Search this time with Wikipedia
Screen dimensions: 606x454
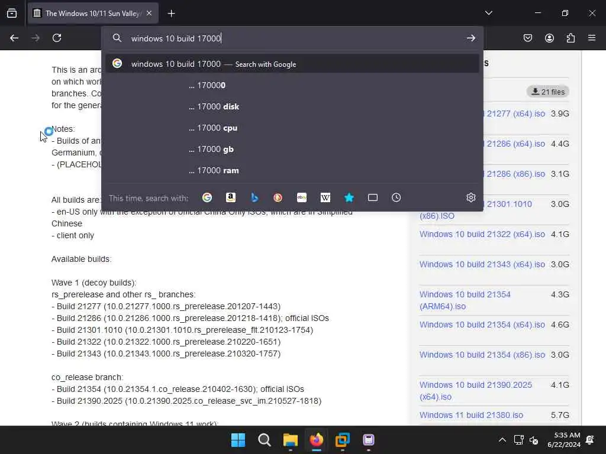tap(325, 197)
